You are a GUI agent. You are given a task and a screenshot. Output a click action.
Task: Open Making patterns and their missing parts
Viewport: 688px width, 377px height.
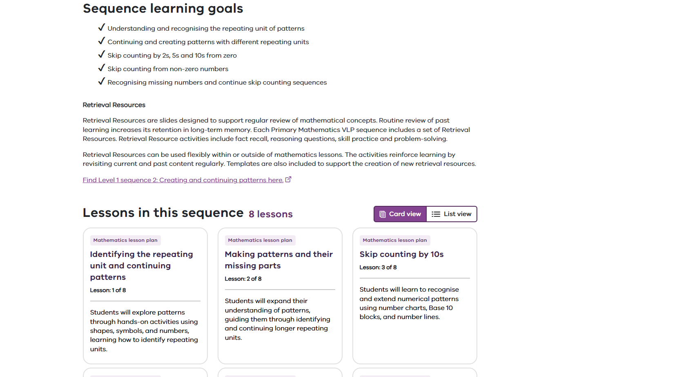[278, 260]
